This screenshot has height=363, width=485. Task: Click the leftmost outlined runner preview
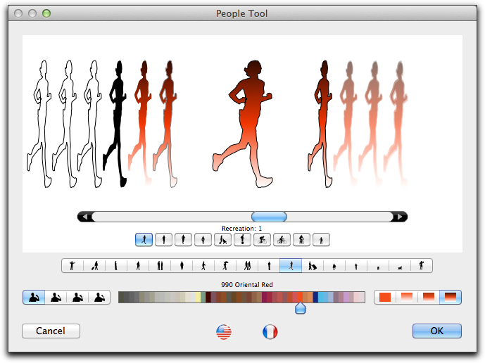pos(39,124)
